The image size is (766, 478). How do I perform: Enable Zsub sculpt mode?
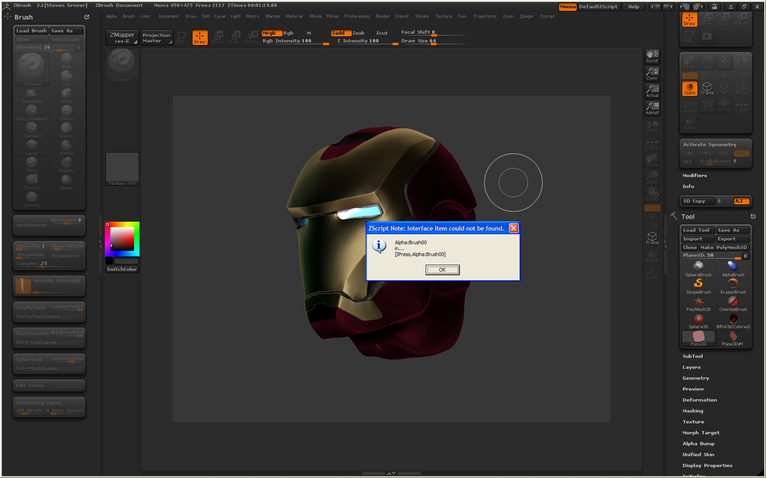coord(358,33)
